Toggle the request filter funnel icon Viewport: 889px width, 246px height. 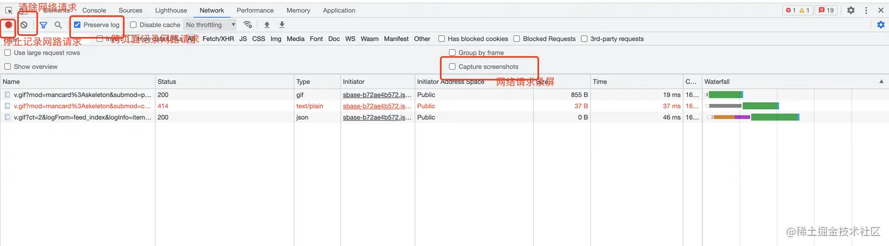[44, 25]
